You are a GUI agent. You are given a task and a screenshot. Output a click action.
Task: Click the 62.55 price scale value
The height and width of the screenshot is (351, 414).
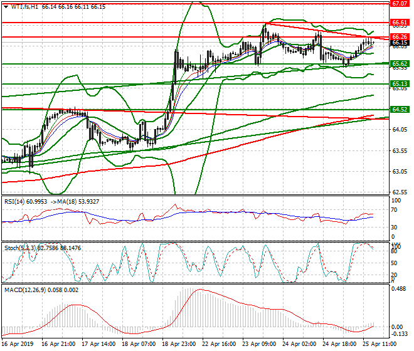pos(400,192)
